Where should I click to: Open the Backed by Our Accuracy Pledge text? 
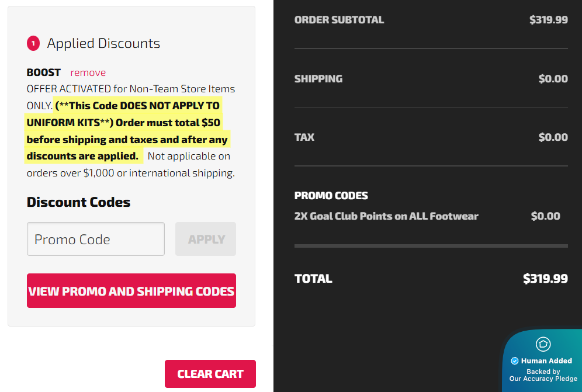543,375
